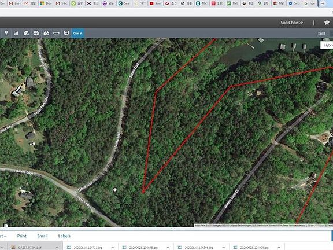Viewport: 333px width, 250px height.
Task: Choose the shapes drawing tool
Action: (46, 33)
